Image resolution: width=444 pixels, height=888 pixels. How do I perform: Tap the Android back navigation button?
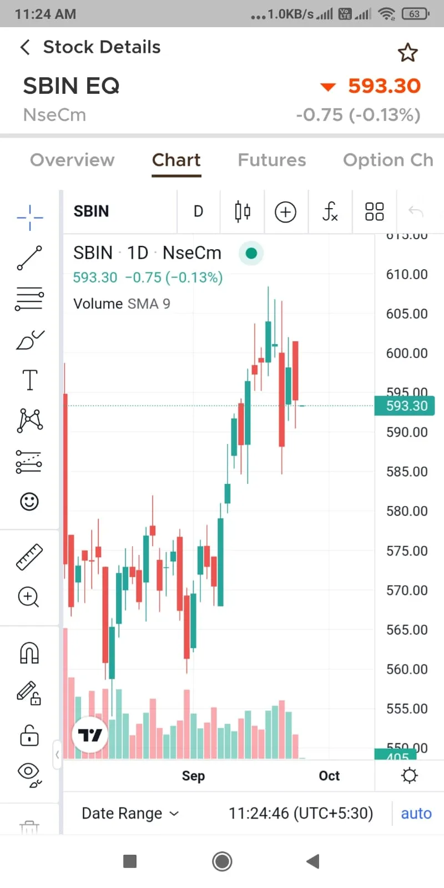(313, 861)
